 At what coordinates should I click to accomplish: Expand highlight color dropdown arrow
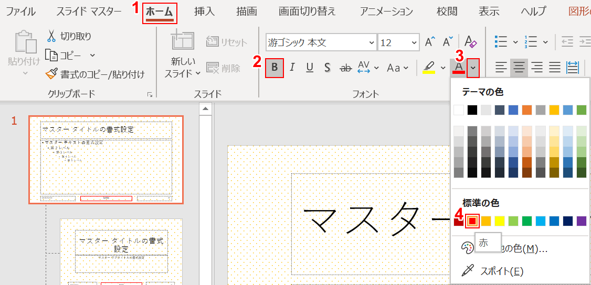tap(443, 68)
